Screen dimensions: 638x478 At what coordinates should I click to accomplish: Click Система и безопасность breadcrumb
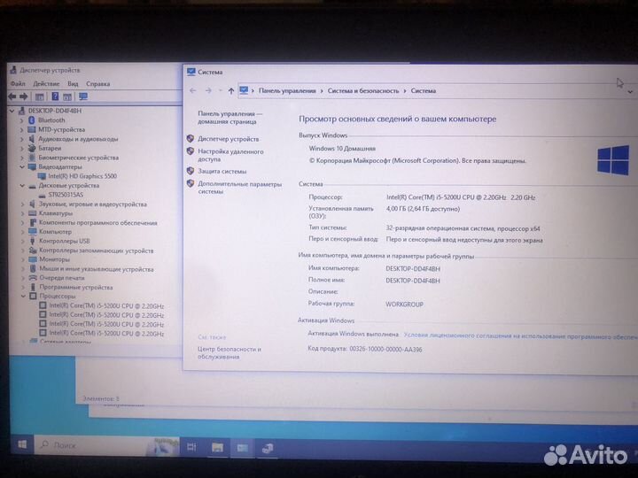pyautogui.click(x=363, y=90)
